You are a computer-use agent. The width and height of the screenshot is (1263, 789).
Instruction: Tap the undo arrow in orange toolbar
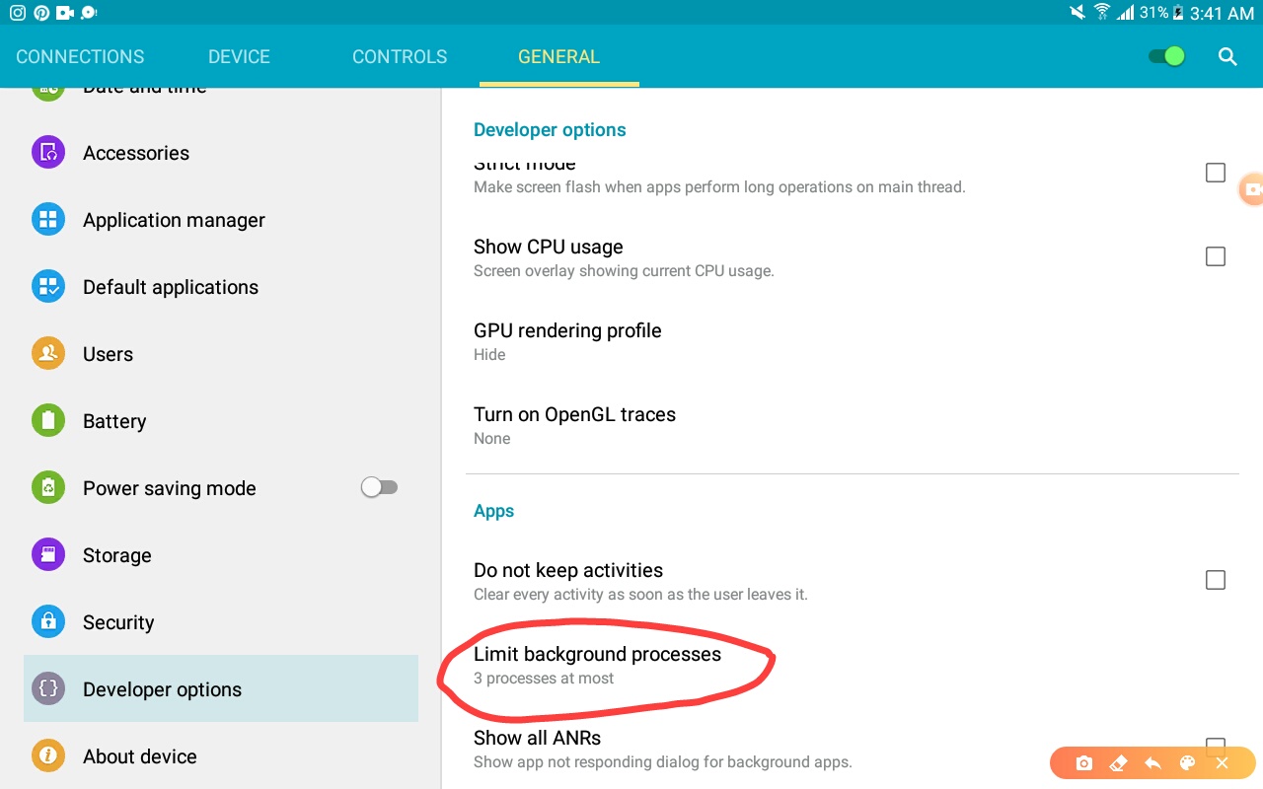click(x=1152, y=763)
